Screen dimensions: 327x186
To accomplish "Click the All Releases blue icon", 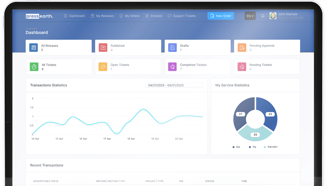I will coord(33,48).
